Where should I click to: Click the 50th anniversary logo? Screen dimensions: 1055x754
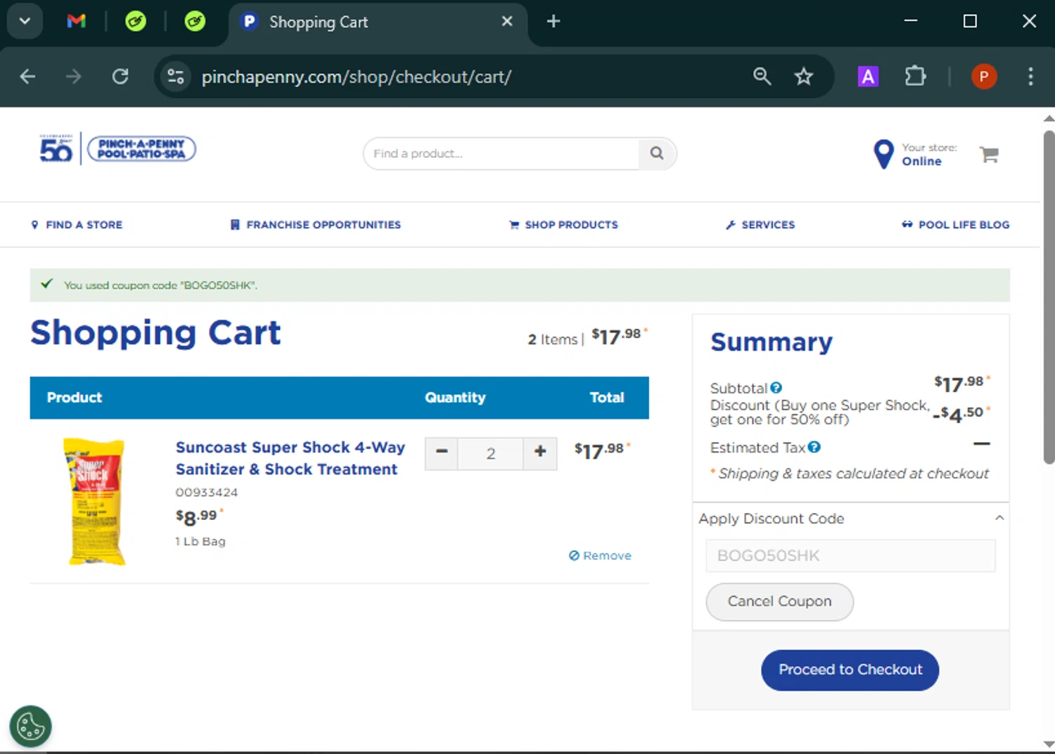(56, 148)
